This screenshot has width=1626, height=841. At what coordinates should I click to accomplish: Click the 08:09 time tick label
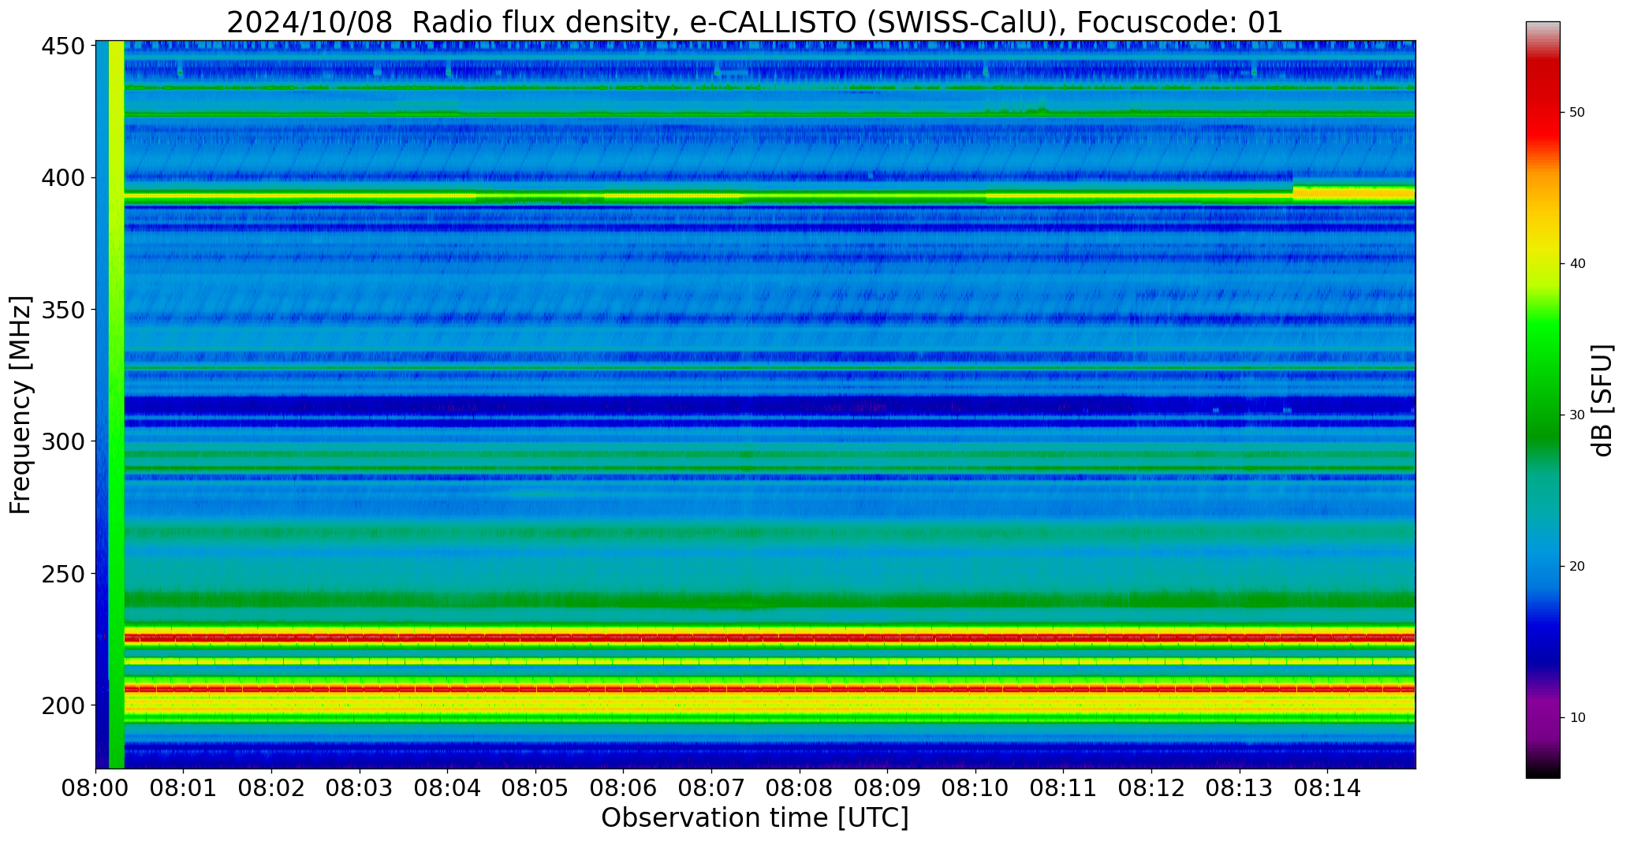887,787
